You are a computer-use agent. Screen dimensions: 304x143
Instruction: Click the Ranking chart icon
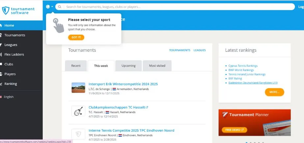pos(1,83)
